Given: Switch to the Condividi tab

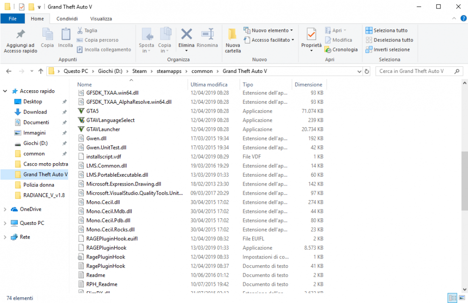Looking at the screenshot, I should 67,19.
